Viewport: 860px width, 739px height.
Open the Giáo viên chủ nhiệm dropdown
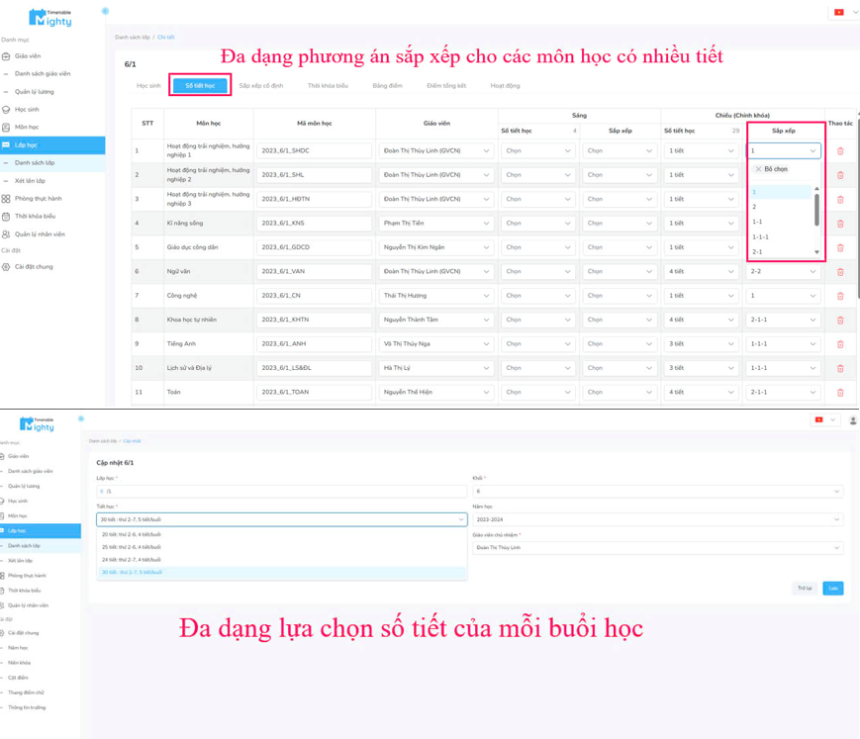tap(657, 547)
